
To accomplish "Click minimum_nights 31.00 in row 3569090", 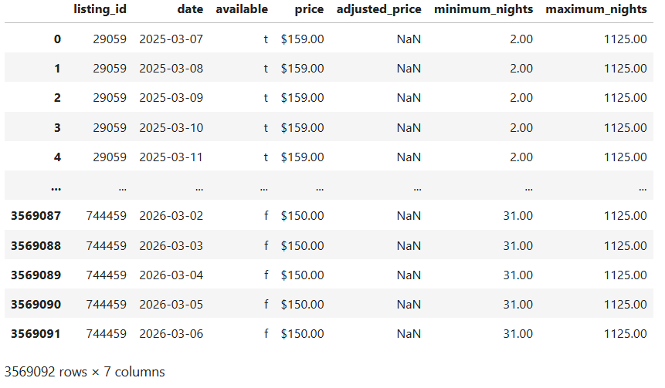I will [517, 304].
